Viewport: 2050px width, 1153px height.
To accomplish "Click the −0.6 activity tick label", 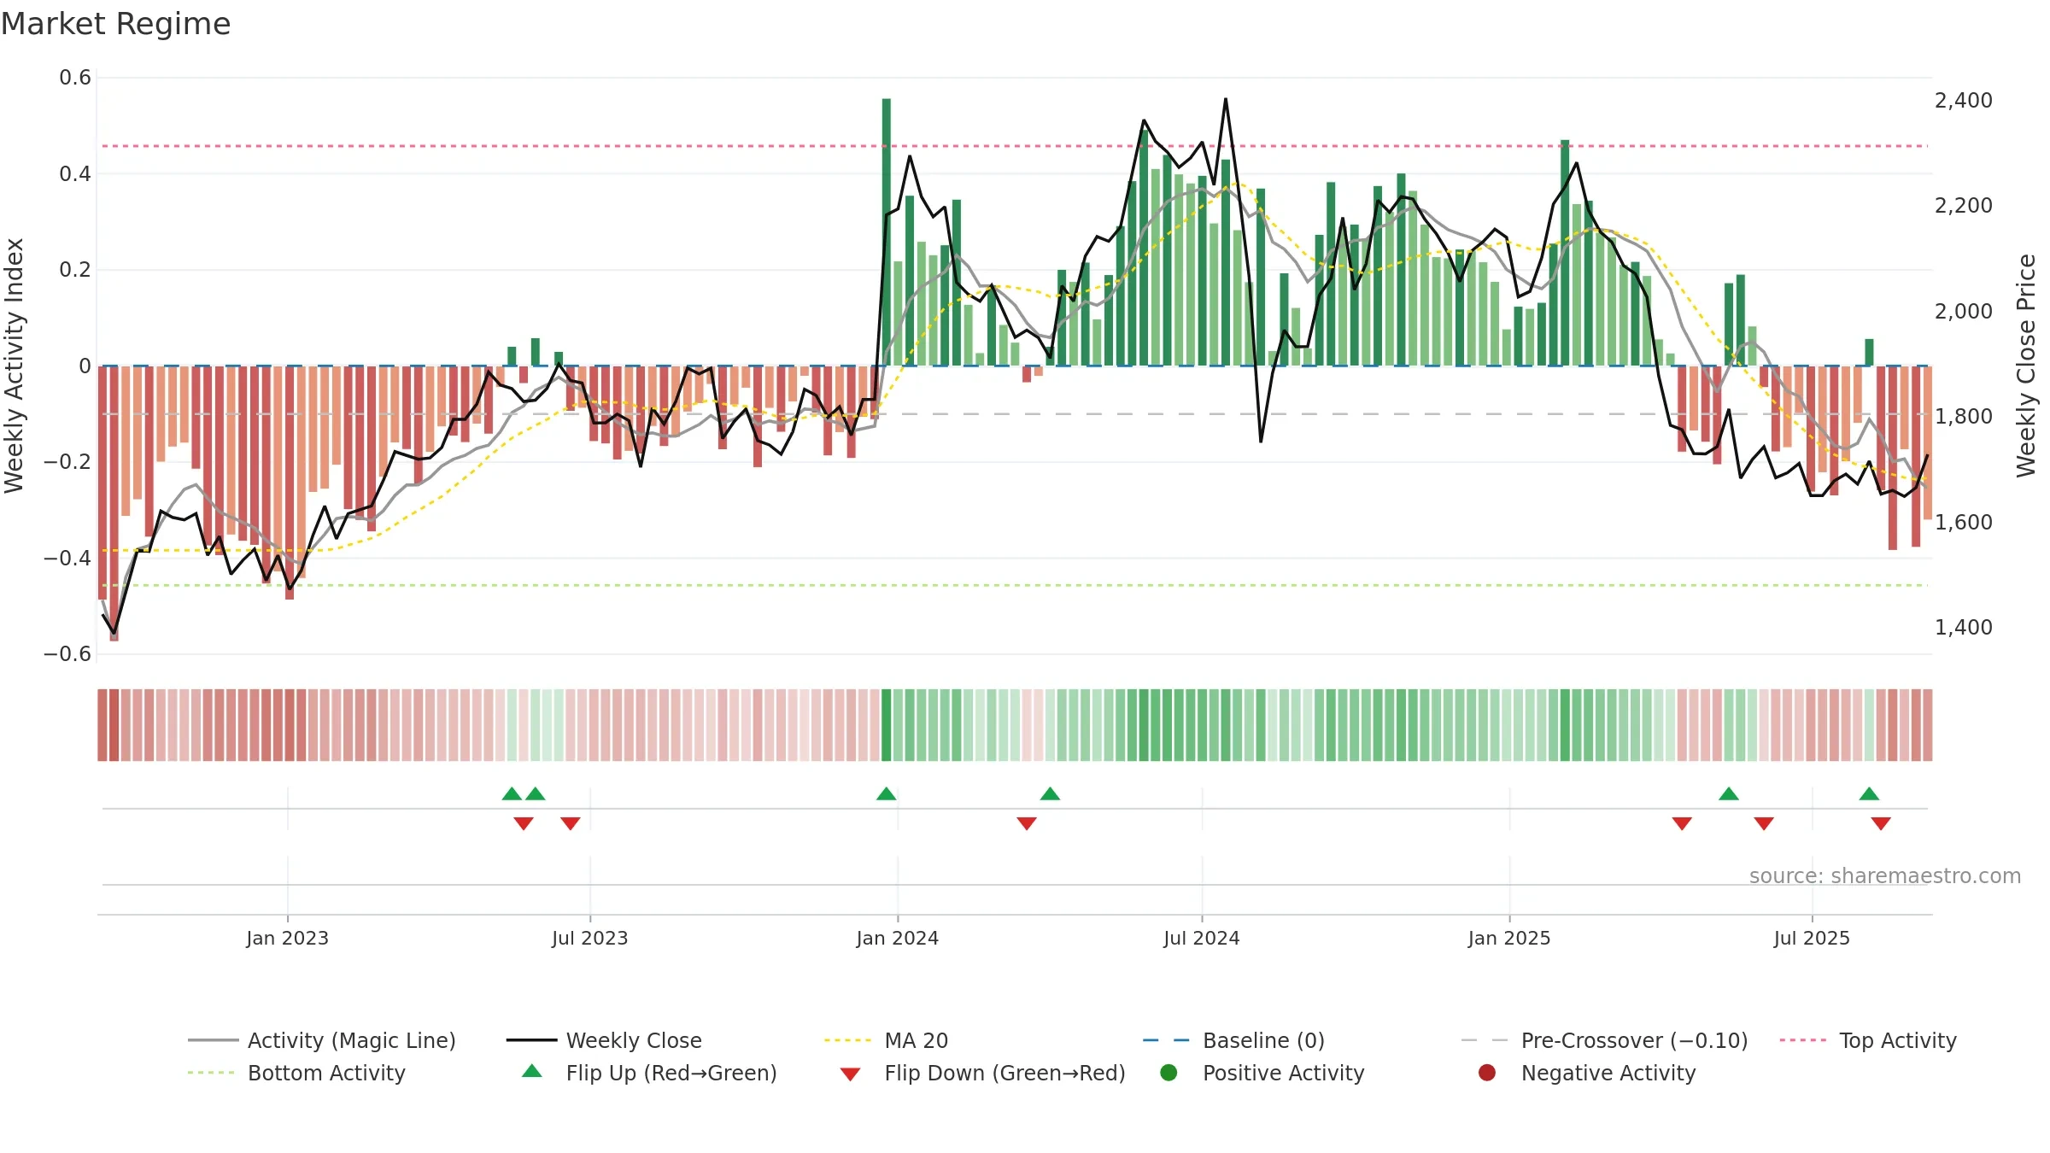I will point(67,654).
